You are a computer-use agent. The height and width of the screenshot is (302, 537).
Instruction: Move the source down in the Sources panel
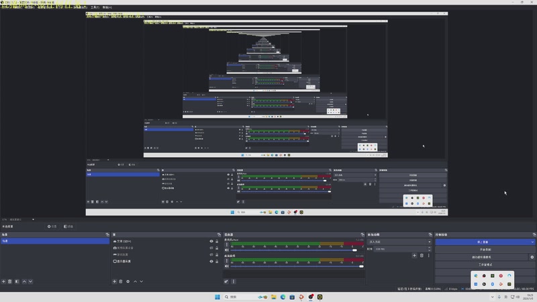pos(141,281)
